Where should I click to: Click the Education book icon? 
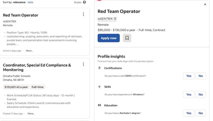[100, 105]
